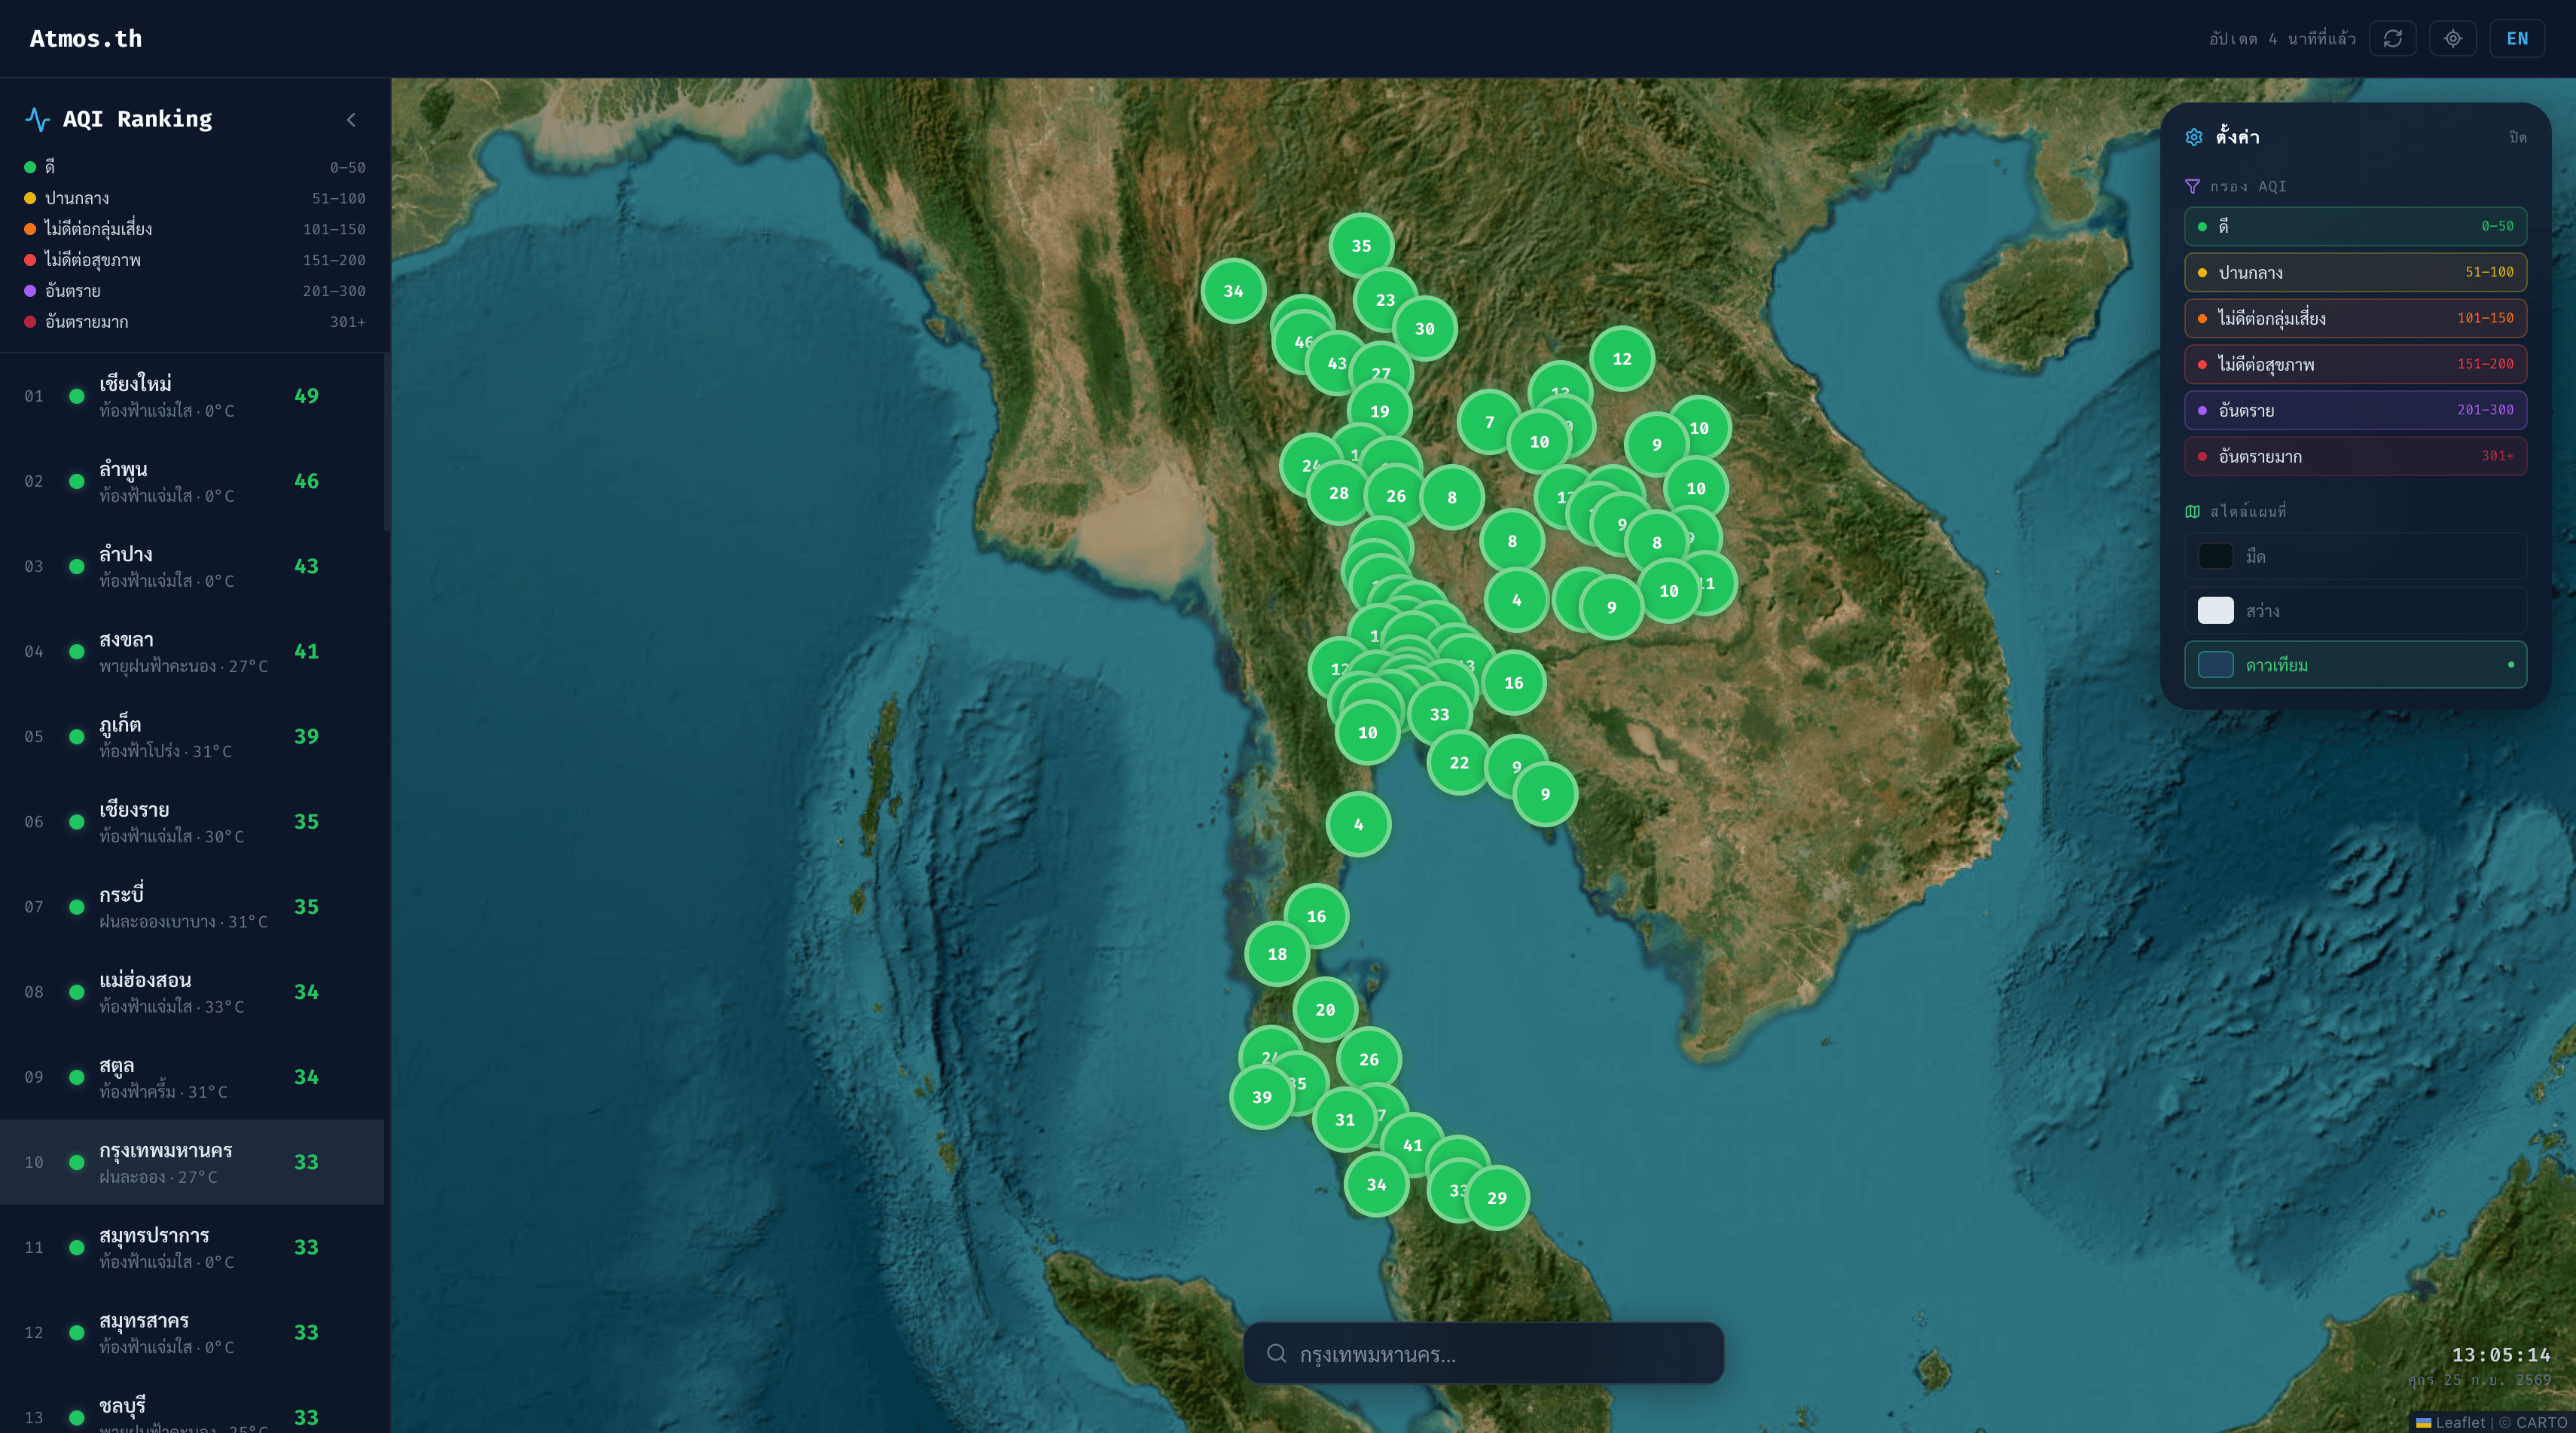The width and height of the screenshot is (2576, 1433).
Task: Switch language with EN button
Action: pos(2517,38)
